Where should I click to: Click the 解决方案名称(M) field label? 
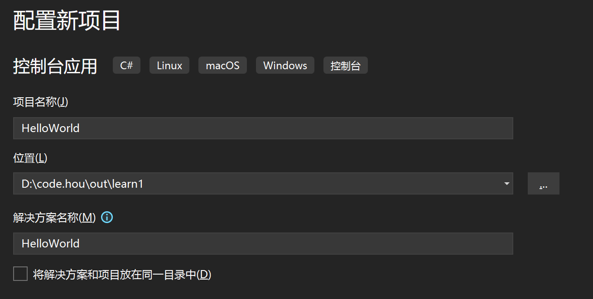54,218
